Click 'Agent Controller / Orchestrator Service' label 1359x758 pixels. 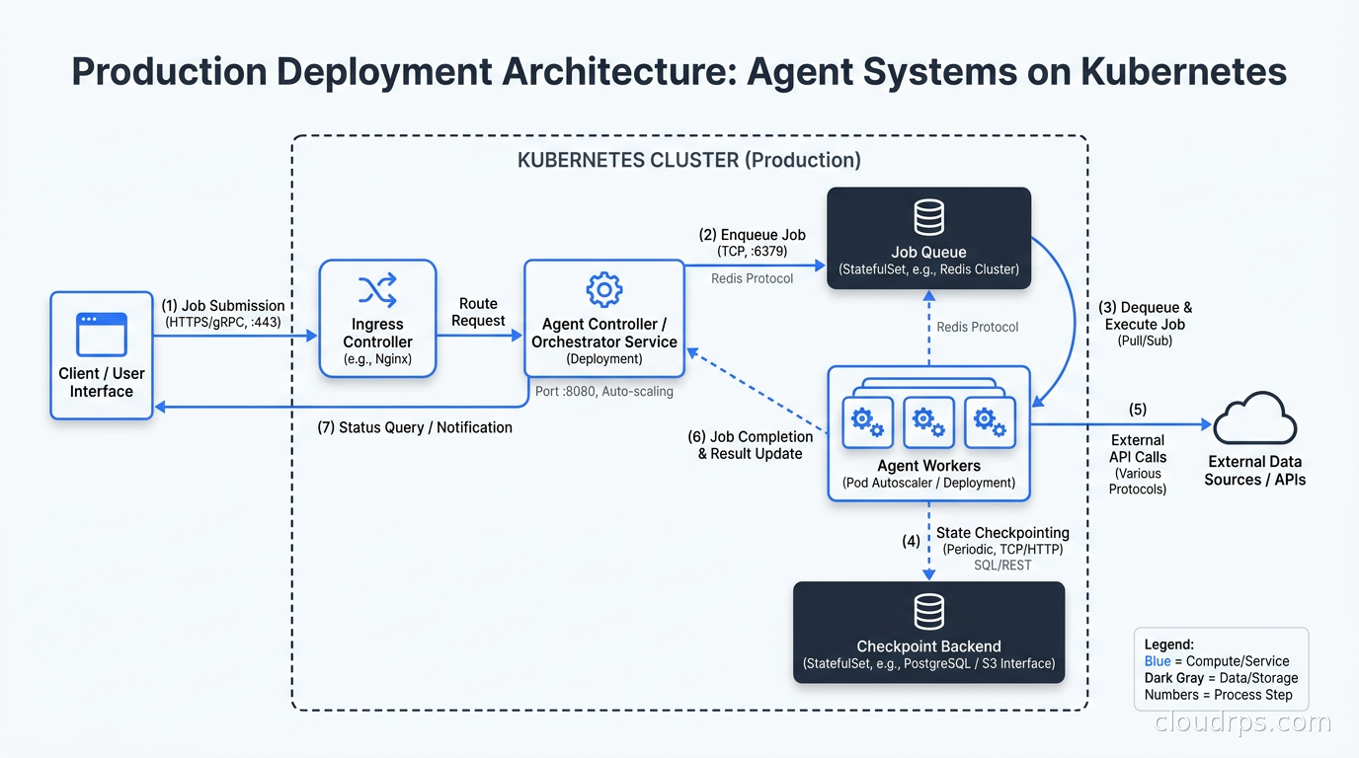[603, 333]
